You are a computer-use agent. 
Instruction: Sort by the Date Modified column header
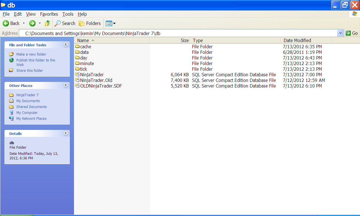point(306,40)
